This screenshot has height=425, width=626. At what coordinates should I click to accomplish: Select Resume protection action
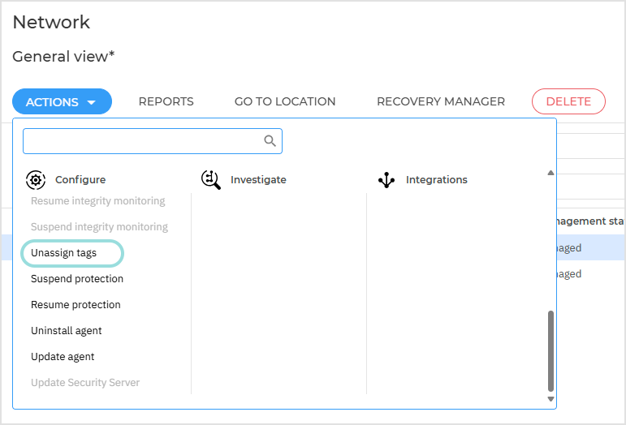(x=76, y=305)
